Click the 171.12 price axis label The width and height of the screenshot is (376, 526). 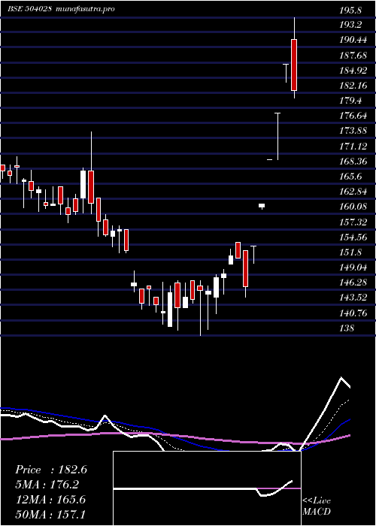tap(353, 147)
